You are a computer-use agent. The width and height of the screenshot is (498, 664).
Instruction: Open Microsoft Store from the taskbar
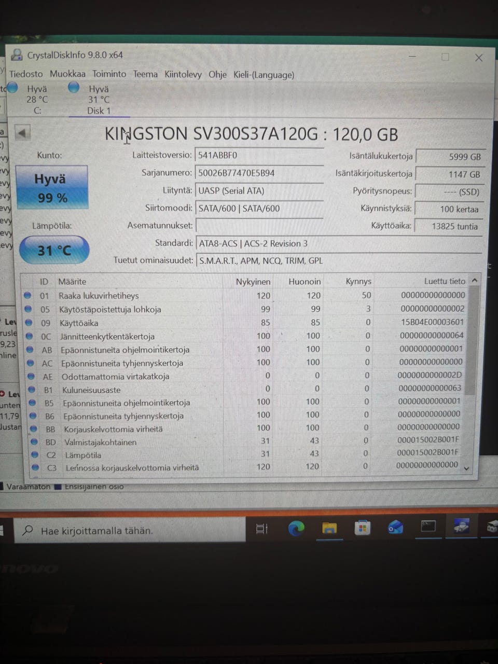pos(363,528)
